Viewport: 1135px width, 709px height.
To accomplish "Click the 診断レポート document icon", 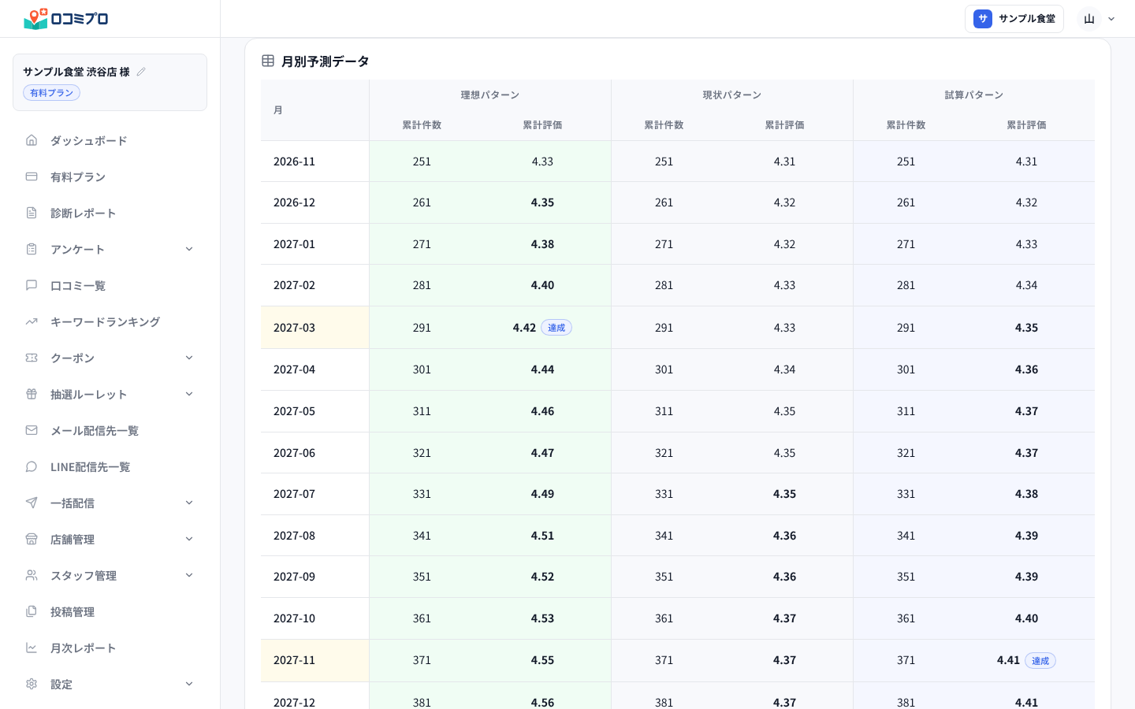I will pos(32,213).
